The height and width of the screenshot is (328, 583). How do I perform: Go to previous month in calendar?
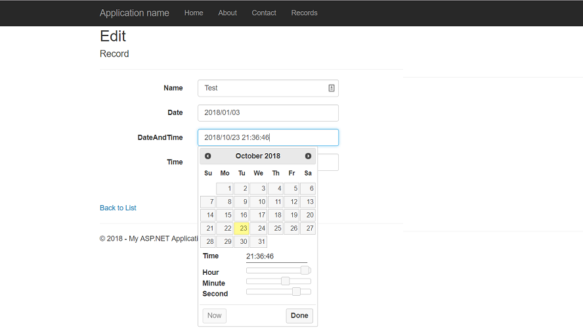pyautogui.click(x=208, y=156)
